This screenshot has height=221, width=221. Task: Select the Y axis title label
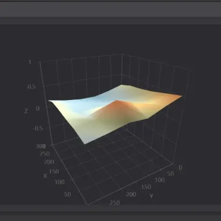[151, 195]
